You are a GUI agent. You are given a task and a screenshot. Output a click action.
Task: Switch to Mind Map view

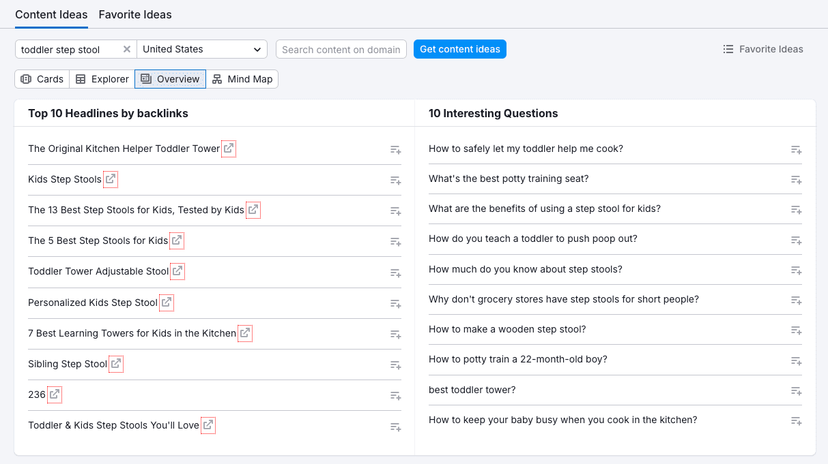point(242,79)
